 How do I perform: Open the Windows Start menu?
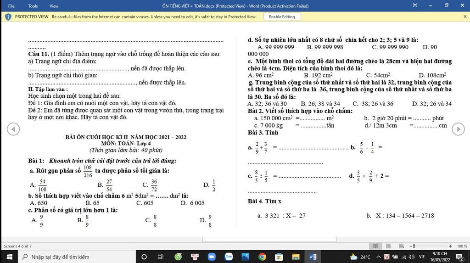(x=9, y=257)
